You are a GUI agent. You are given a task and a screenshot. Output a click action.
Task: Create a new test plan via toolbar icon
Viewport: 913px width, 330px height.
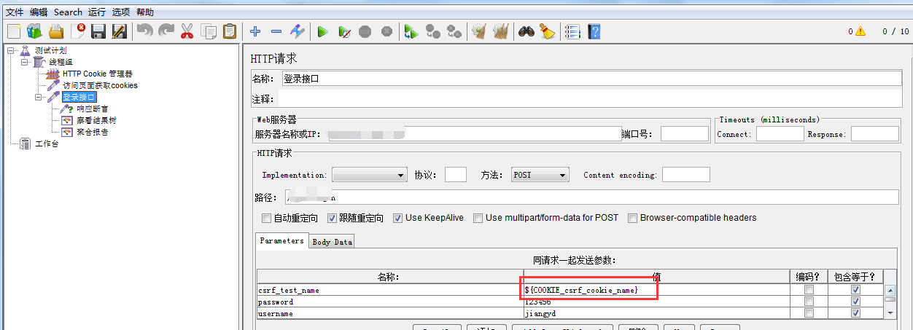coord(13,31)
